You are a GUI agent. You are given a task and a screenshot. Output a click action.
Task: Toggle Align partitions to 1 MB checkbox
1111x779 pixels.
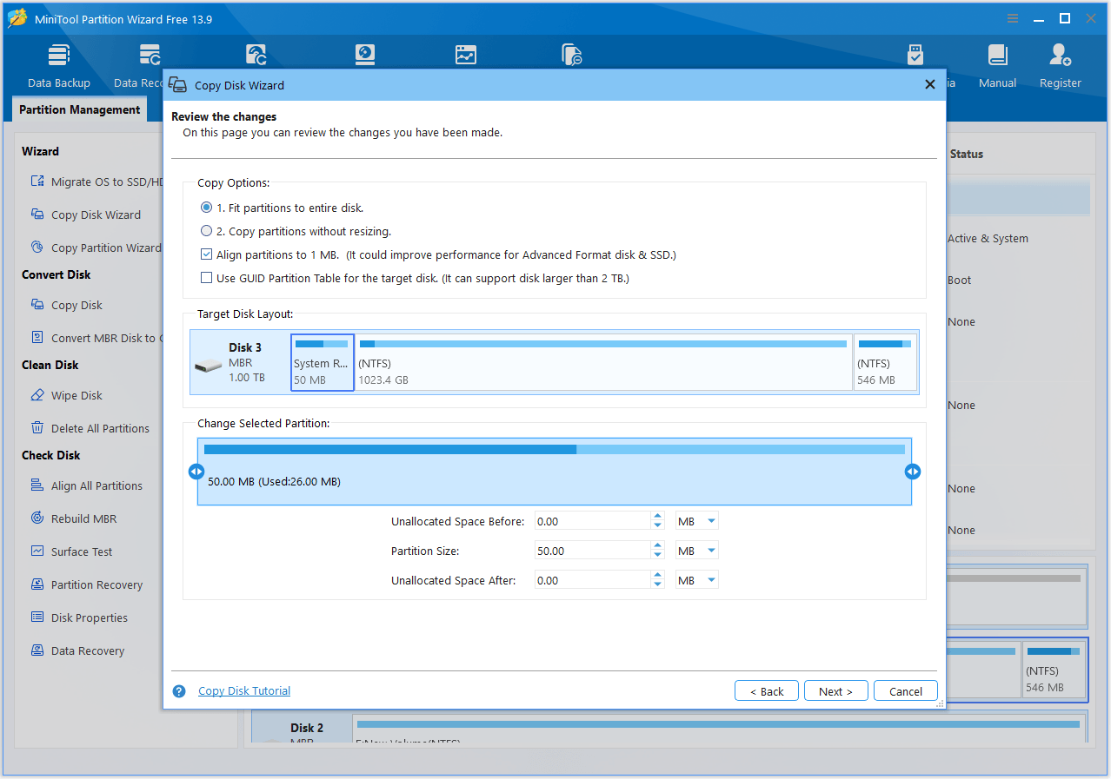[206, 254]
